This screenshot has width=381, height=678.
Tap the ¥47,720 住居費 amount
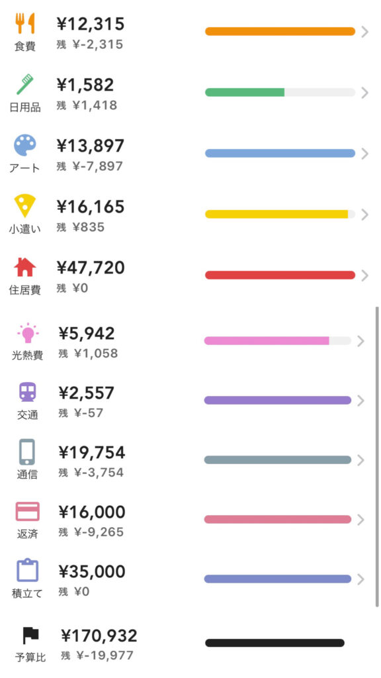pos(91,268)
